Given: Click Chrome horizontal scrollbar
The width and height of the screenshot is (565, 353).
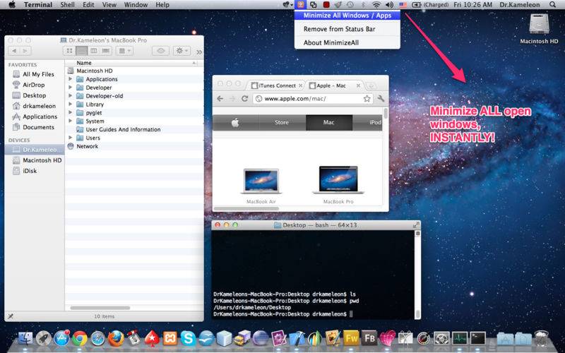Looking at the screenshot, I should point(246,208).
